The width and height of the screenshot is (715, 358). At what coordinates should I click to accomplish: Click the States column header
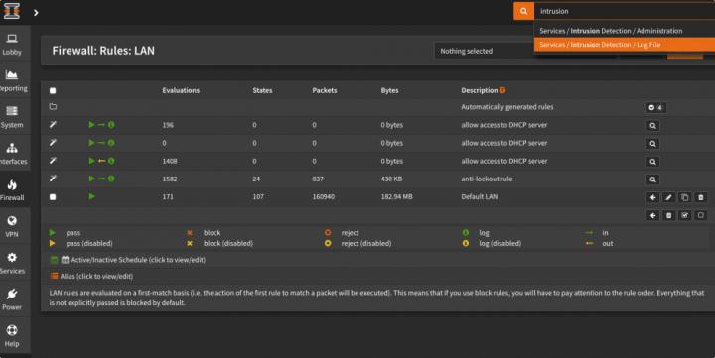click(262, 90)
